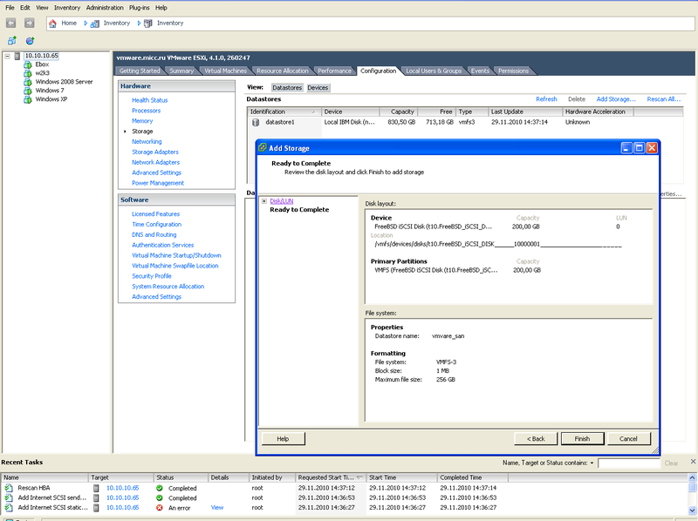Sort datastores by Identification column
This screenshot has width=698, height=521.
(284, 112)
